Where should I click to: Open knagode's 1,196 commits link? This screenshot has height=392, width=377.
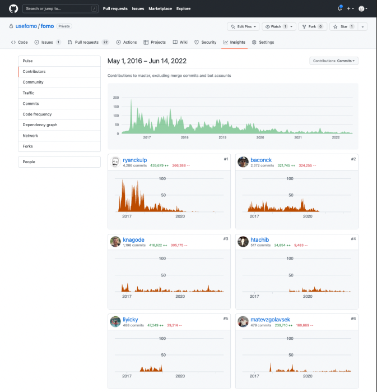tap(134, 245)
